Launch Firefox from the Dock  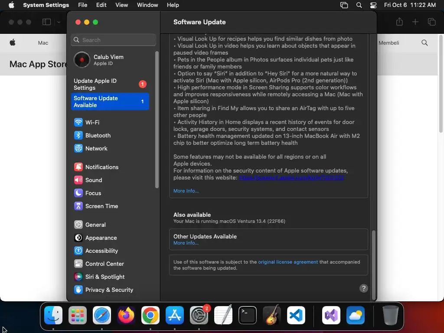coord(126,315)
